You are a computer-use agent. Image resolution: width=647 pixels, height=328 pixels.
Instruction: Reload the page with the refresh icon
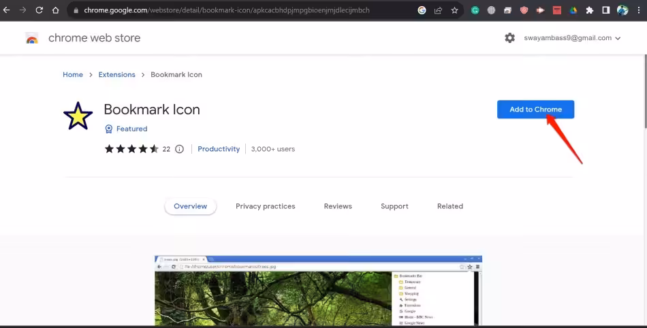pos(40,10)
